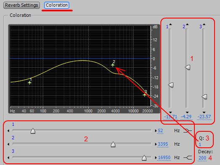The width and height of the screenshot is (220, 165).
Task: Select control point 2 on the EQ graph
Action: (113, 65)
